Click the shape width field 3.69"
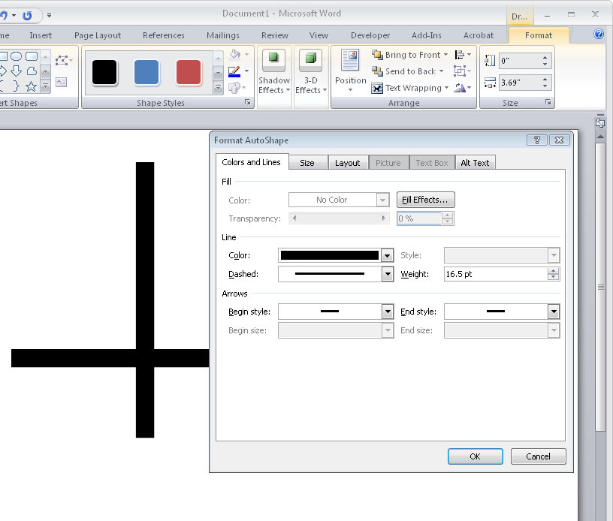The width and height of the screenshot is (613, 521). click(x=520, y=83)
